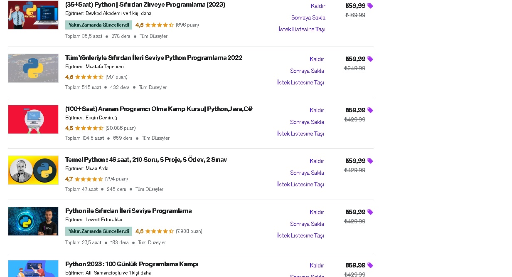
Task: Click the rating stars for the Engin Demiroğ course
Action: 89,128
